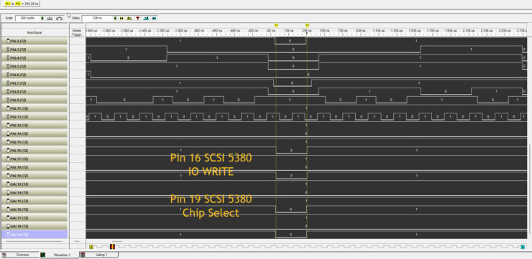Click the Delay value input field

[x=97, y=18]
